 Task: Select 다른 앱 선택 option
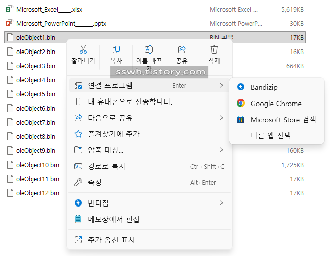(276, 135)
